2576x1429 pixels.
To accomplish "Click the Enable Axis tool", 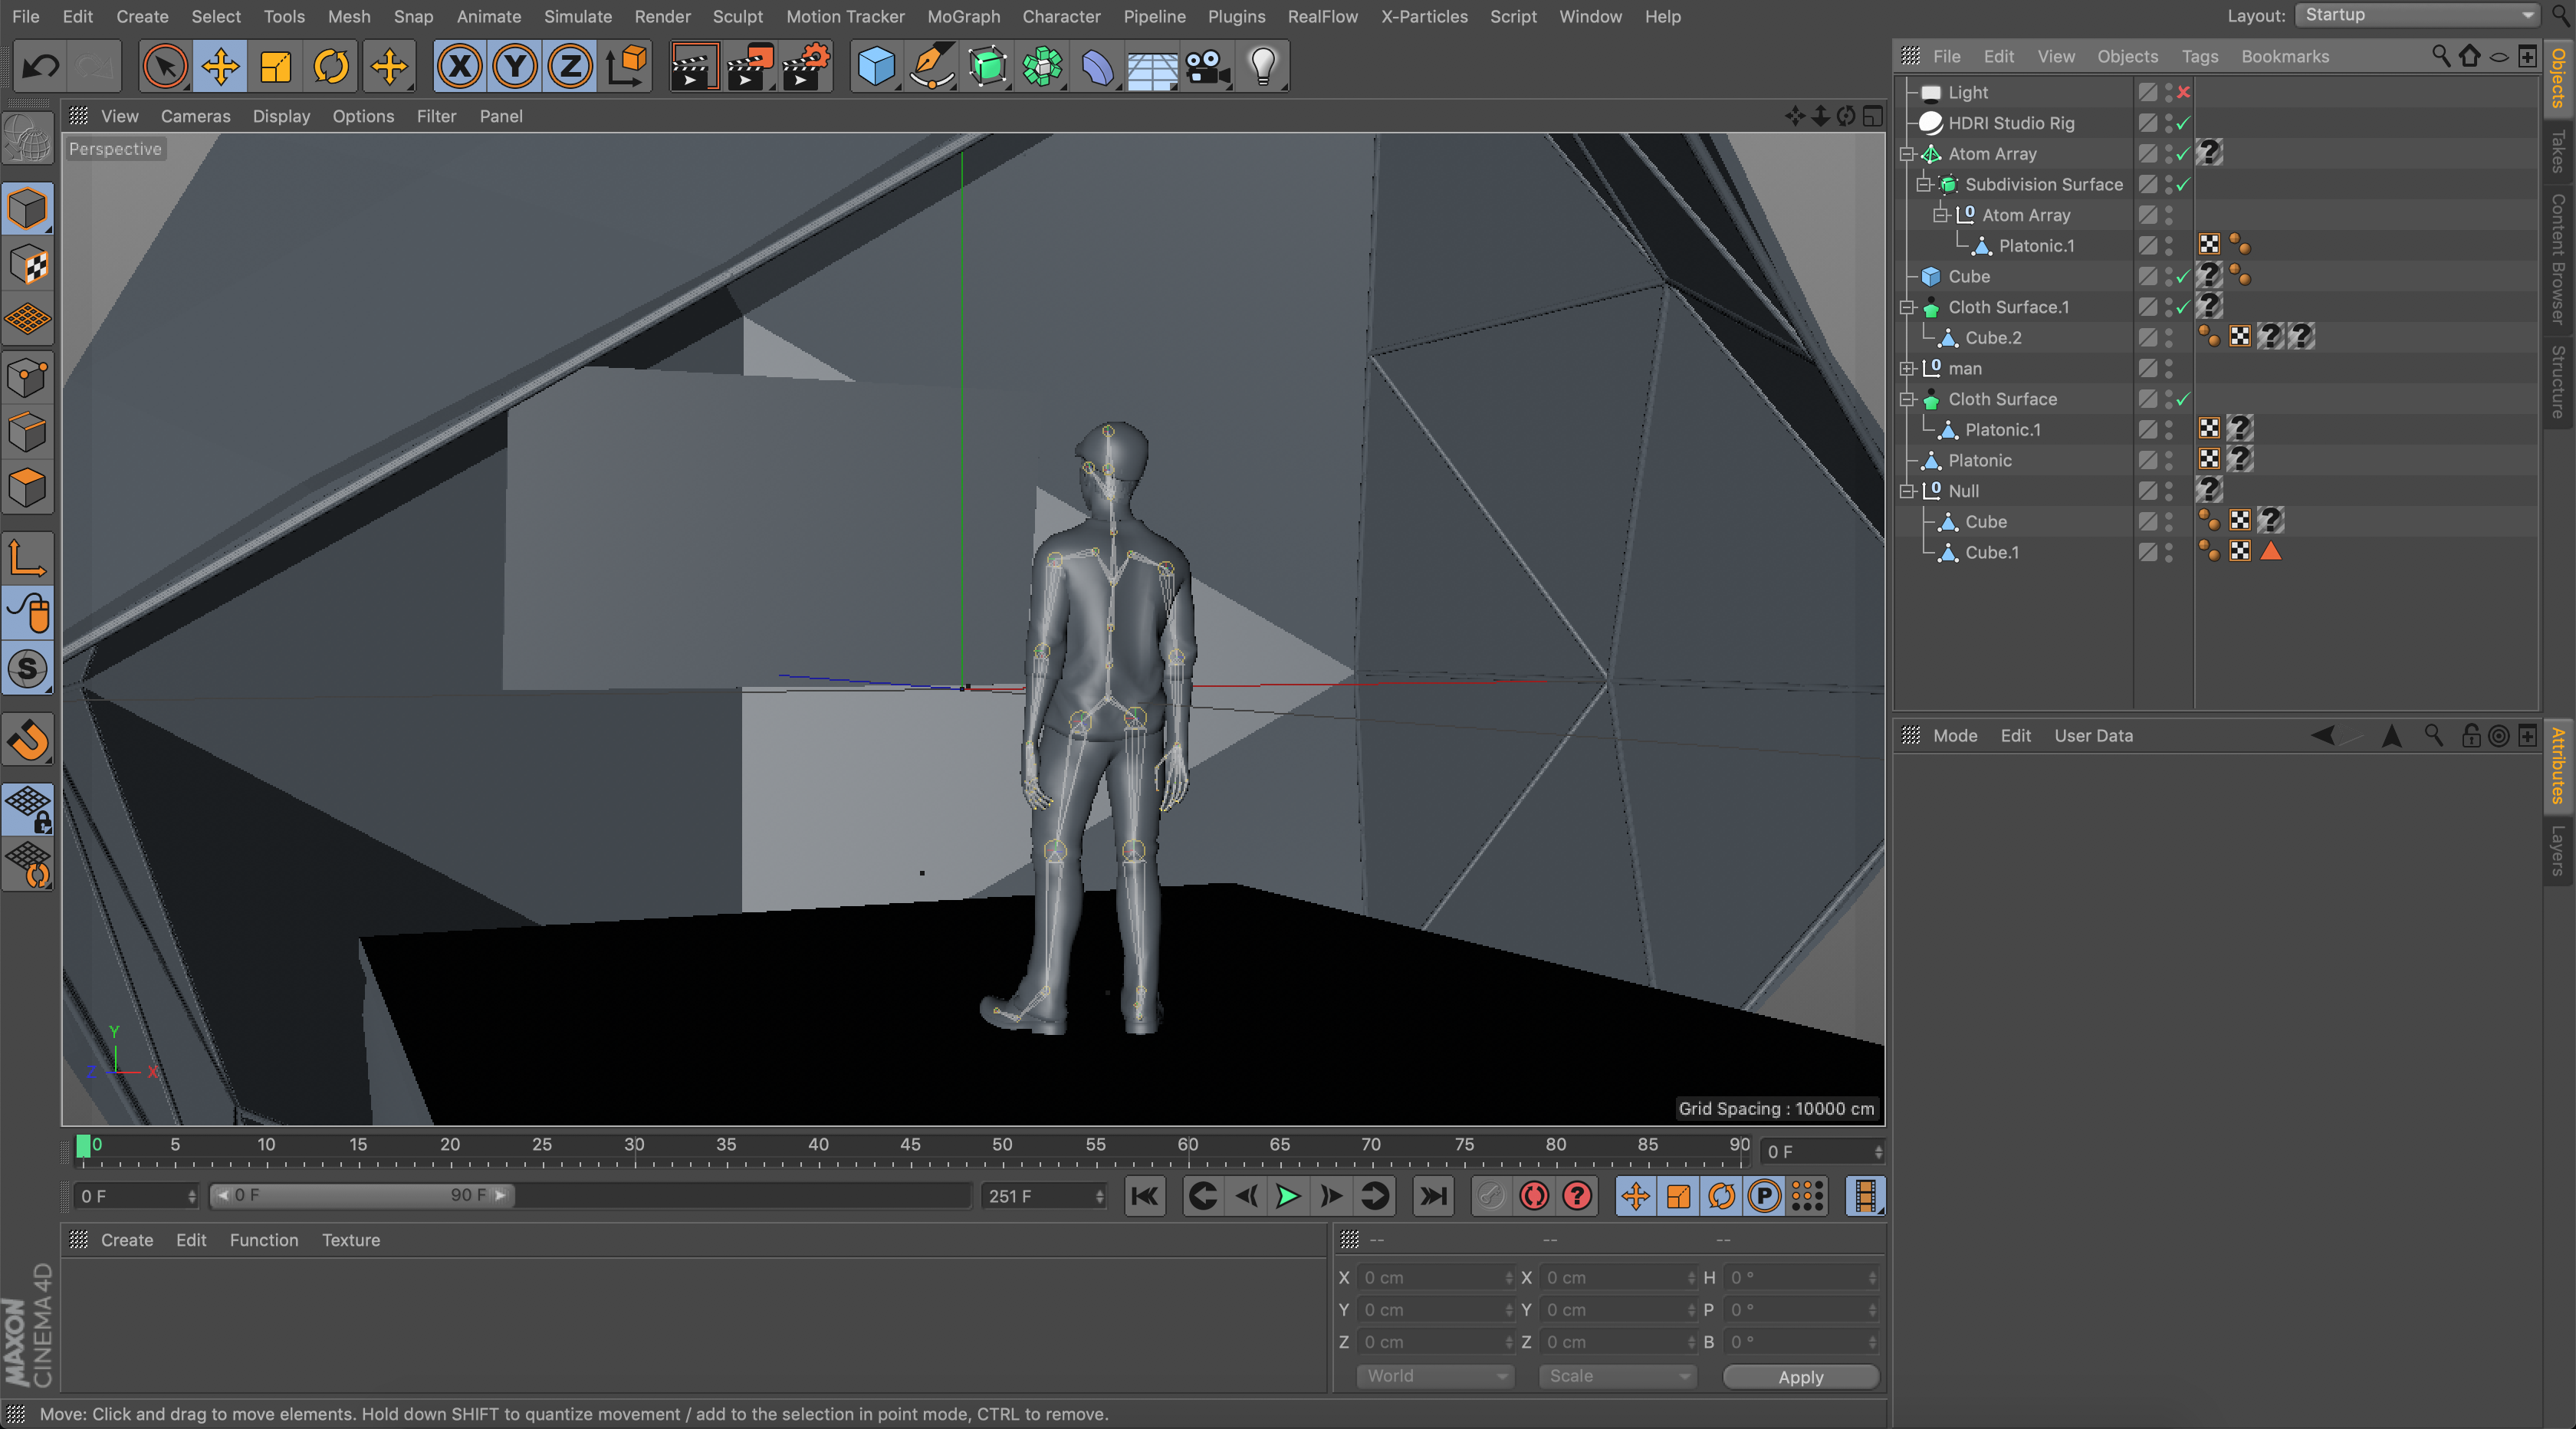I will (28, 557).
